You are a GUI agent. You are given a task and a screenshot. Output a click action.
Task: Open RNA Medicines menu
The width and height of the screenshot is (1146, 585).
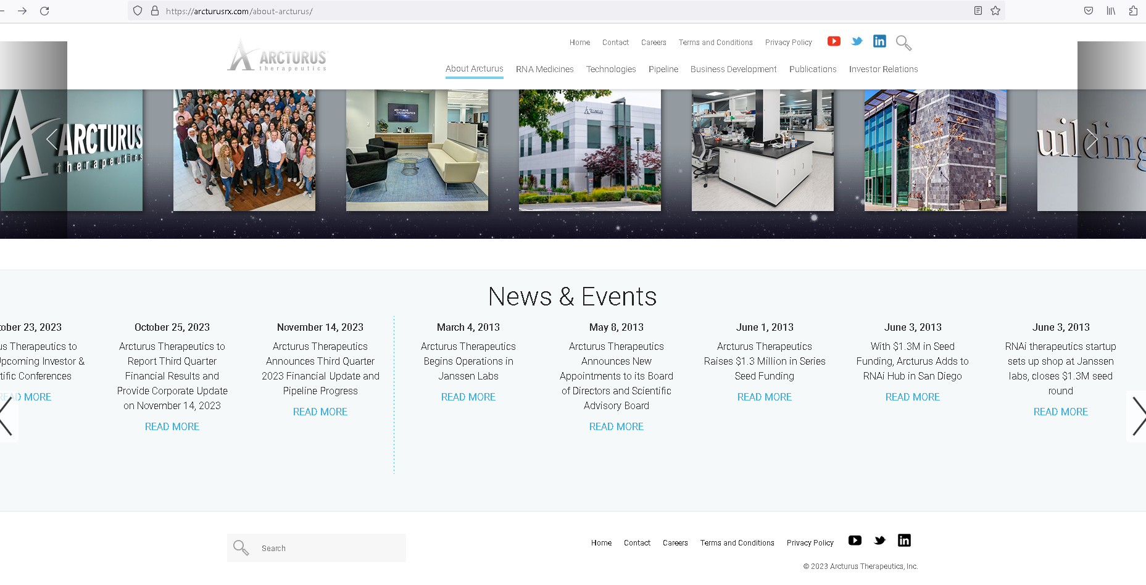point(545,69)
